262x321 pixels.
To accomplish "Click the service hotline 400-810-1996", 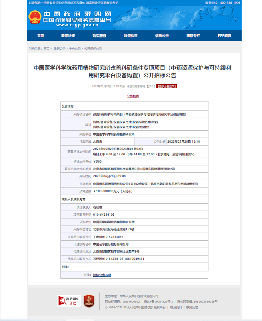I will pos(230,3).
